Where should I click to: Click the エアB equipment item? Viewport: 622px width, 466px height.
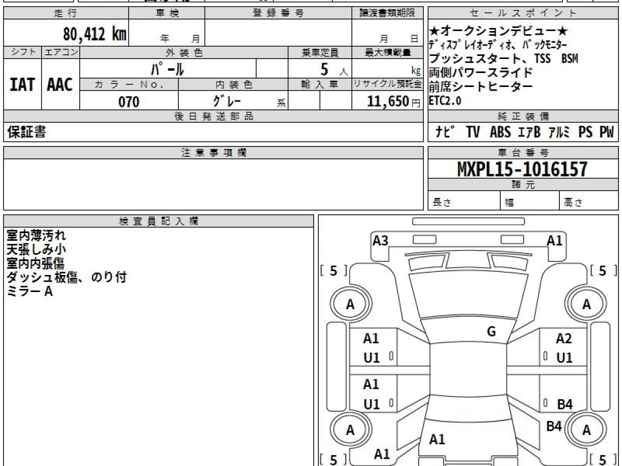coord(529,133)
